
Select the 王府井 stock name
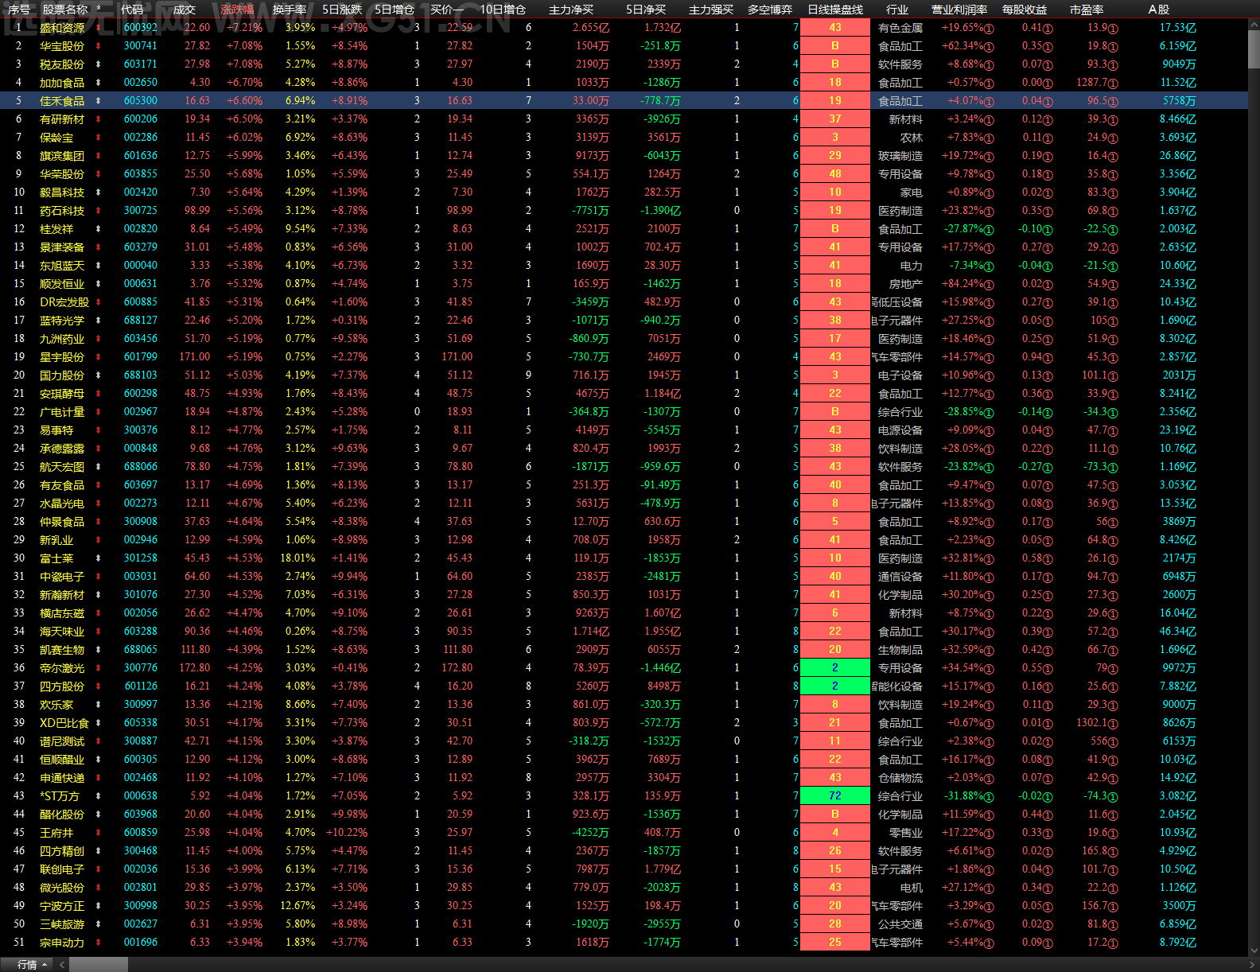click(56, 833)
